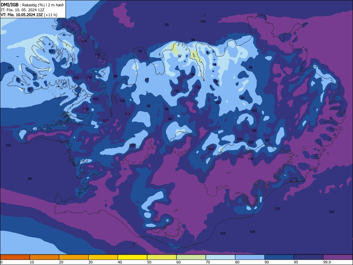This screenshot has height=265, width=353.
Task: Select the legend tick label '20'
Action: click(x=61, y=262)
